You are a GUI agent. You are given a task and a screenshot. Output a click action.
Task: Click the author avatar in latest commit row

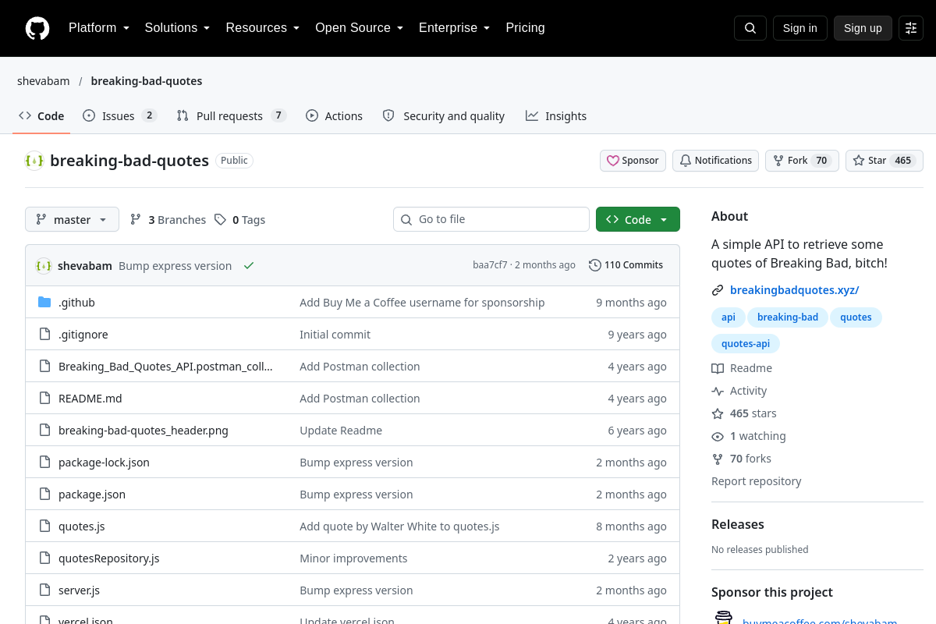pyautogui.click(x=44, y=266)
